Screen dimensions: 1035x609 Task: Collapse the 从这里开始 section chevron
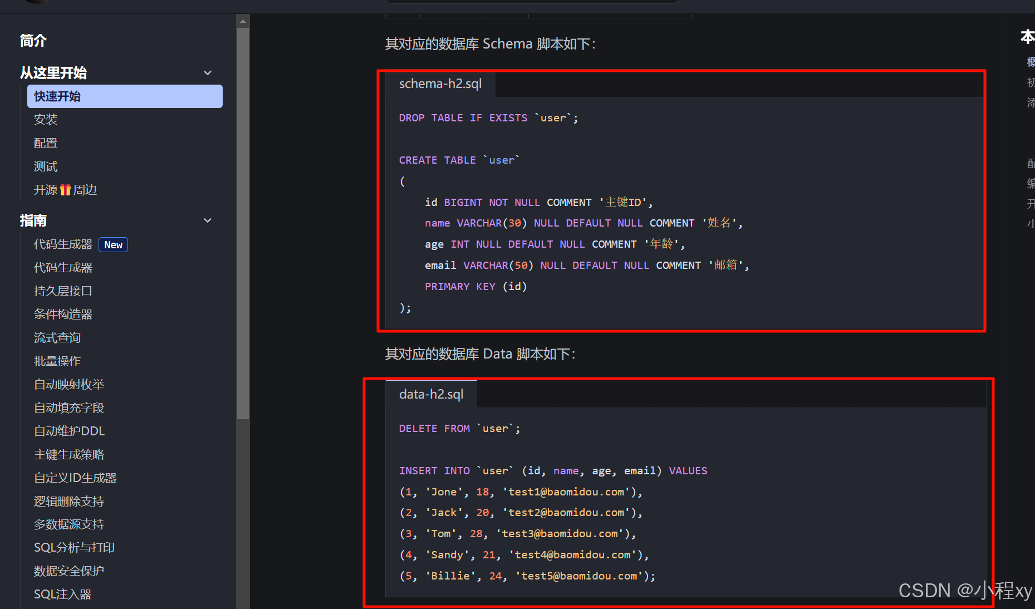(208, 73)
